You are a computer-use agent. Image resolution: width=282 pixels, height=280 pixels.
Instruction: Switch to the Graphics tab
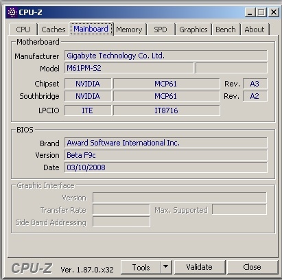coord(193,30)
